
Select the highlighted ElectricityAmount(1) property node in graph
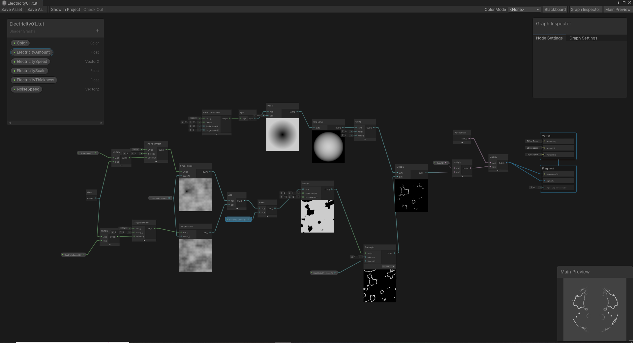click(x=238, y=219)
